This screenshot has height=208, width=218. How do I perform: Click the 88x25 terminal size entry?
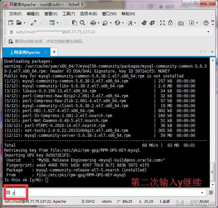coord(125,201)
